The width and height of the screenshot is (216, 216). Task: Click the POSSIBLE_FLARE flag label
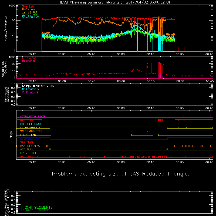coord(31,124)
